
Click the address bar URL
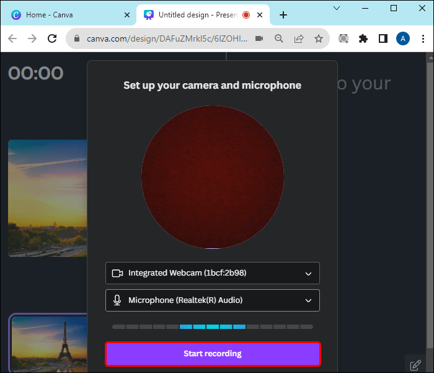tap(167, 38)
